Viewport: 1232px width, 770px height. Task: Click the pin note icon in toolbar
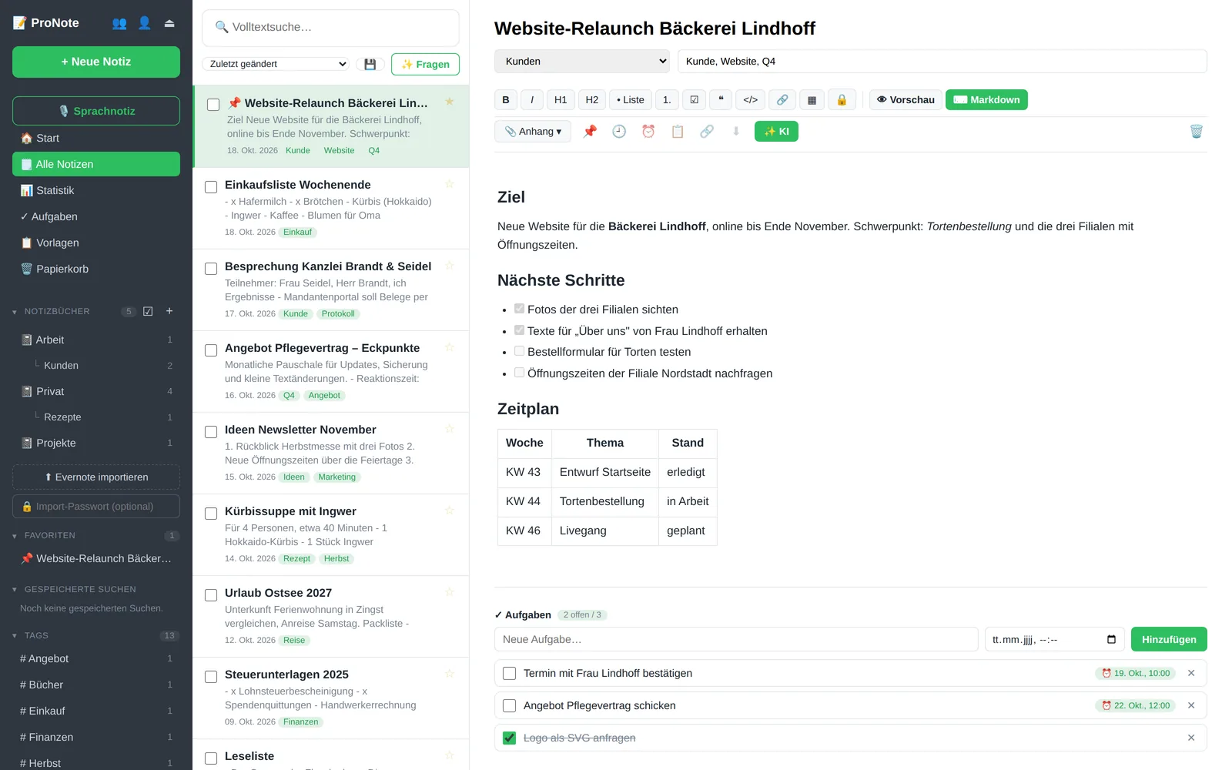pyautogui.click(x=590, y=132)
